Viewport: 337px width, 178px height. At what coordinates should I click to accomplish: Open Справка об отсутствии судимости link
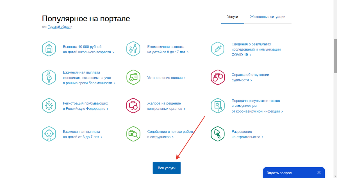250,77
